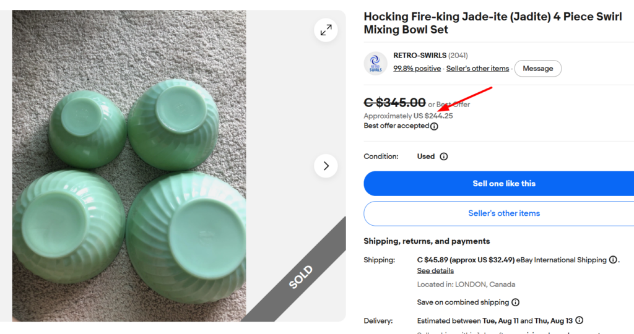
Task: Open the Used condition info icon
Action: click(443, 156)
